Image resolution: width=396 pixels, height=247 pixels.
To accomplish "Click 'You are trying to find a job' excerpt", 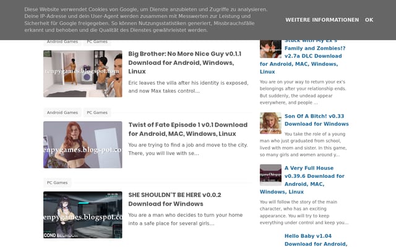I will click(x=188, y=149).
